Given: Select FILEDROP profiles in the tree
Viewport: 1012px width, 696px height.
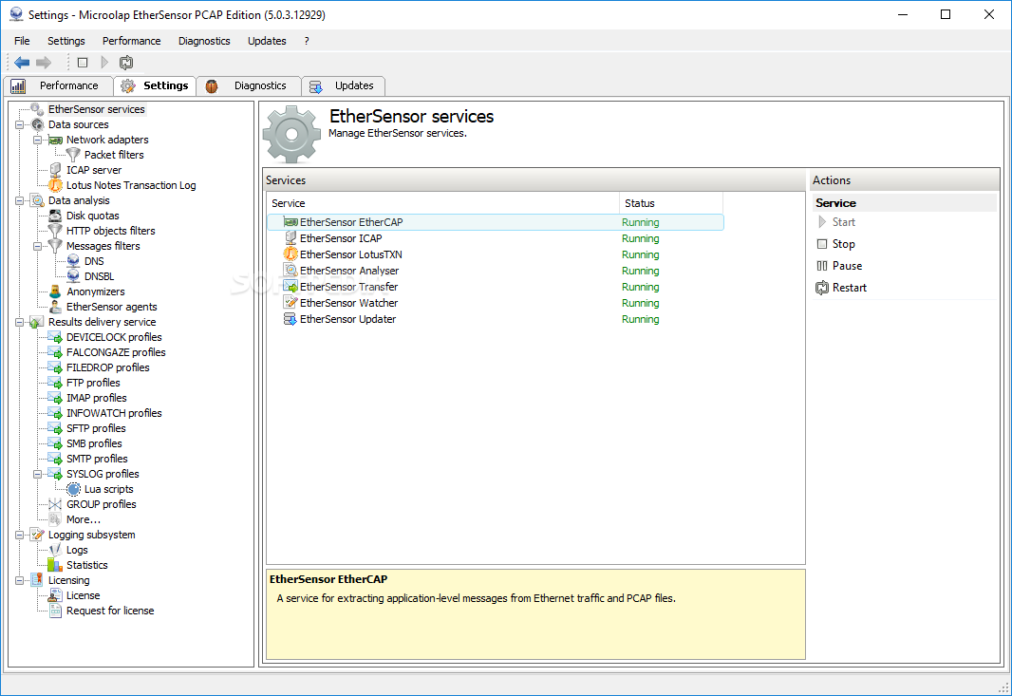Looking at the screenshot, I should [108, 367].
